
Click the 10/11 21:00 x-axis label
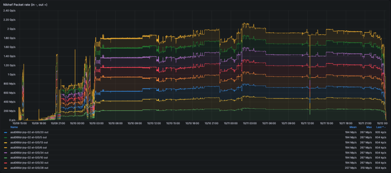coord(365,123)
